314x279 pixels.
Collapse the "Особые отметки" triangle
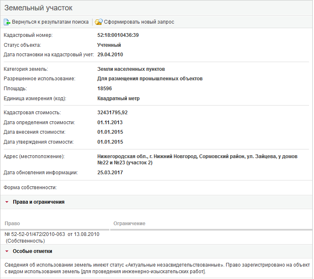(x=7, y=251)
